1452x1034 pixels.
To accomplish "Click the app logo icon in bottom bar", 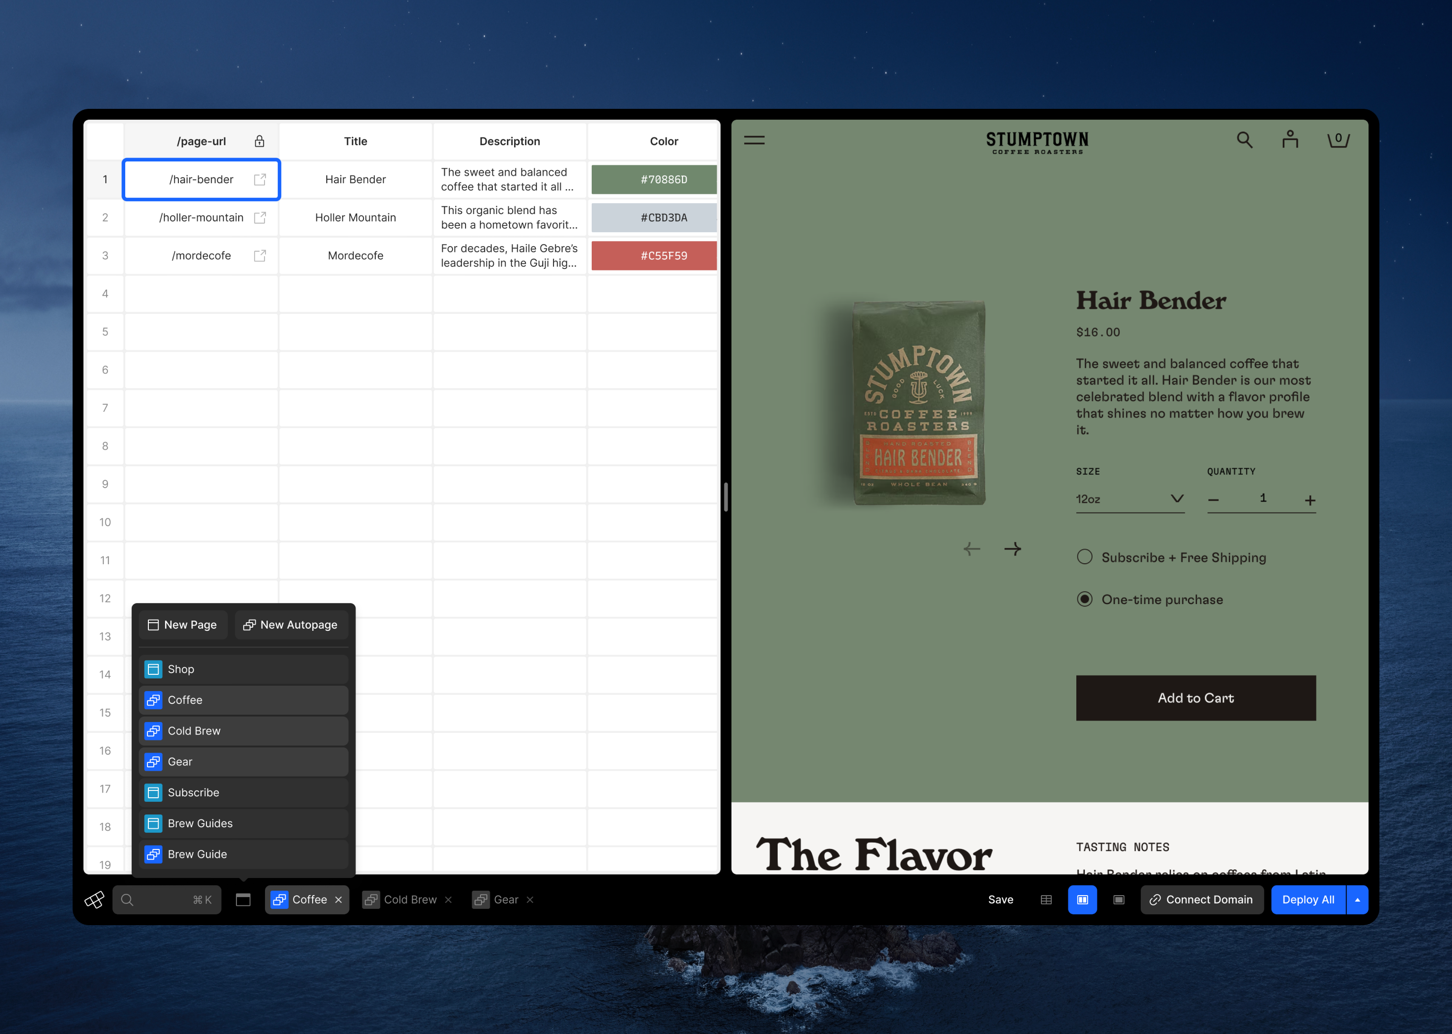I will coord(94,900).
